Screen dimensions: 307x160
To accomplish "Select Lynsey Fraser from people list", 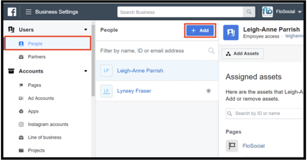I will click(x=134, y=91).
